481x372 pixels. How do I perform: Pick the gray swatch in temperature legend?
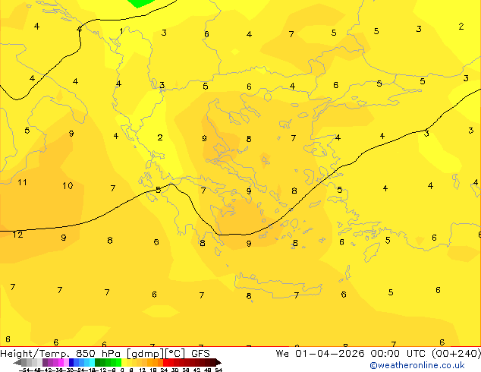[24, 362]
